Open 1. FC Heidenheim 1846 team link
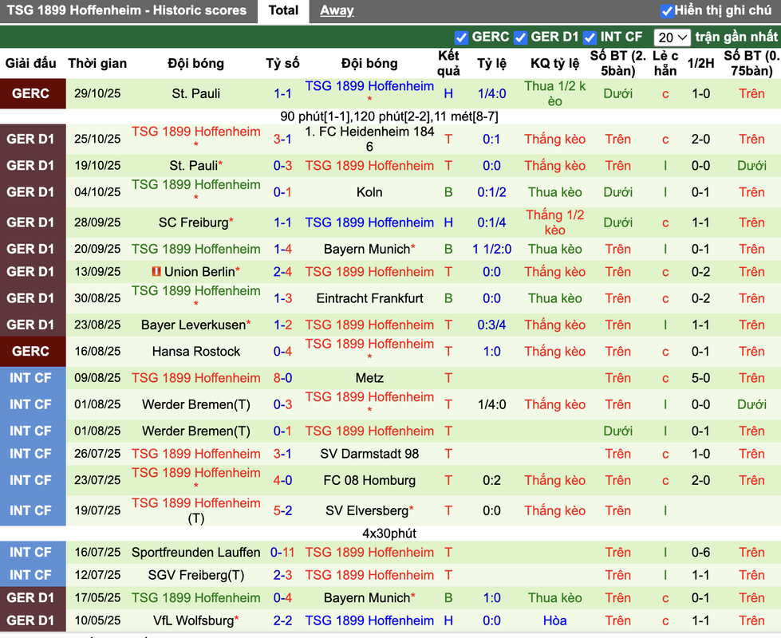 (x=369, y=139)
